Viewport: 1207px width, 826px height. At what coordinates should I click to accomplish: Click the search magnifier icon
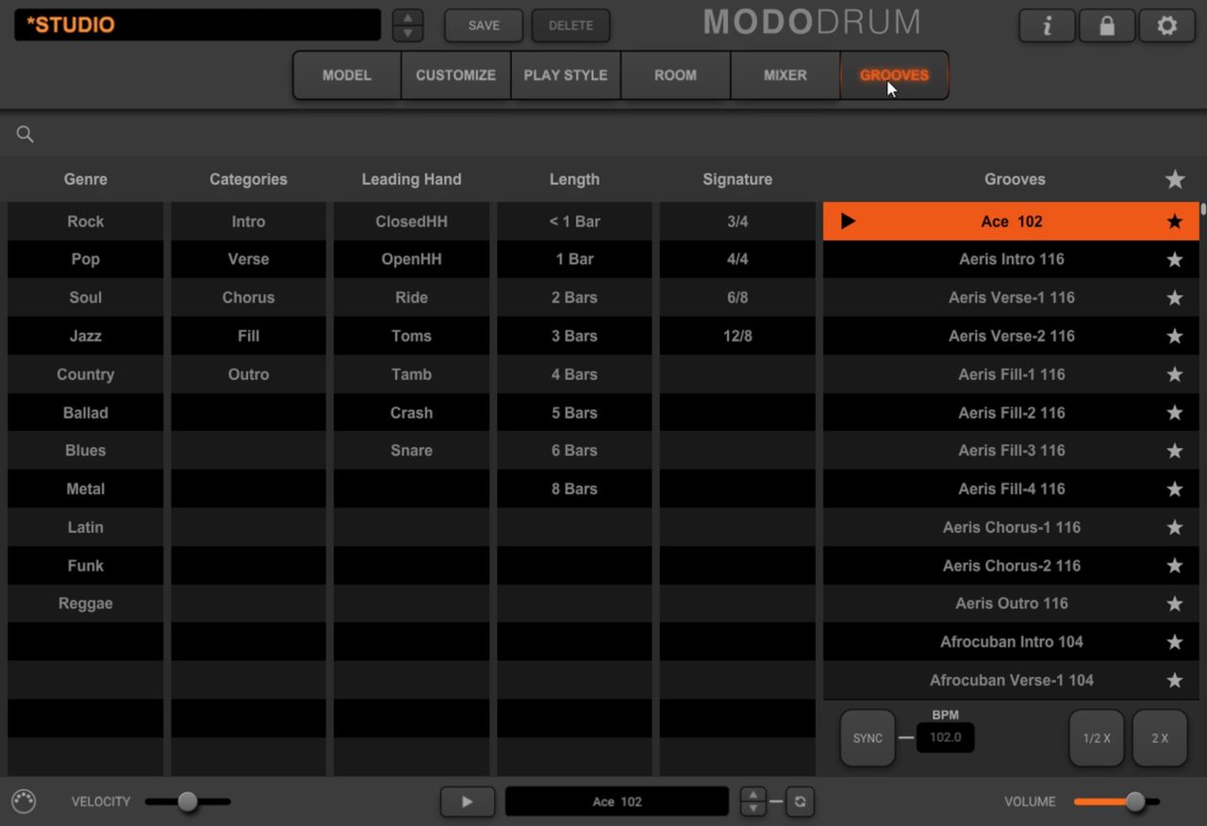point(25,135)
